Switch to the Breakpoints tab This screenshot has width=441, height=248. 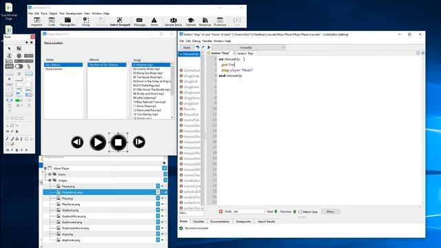pyautogui.click(x=243, y=222)
